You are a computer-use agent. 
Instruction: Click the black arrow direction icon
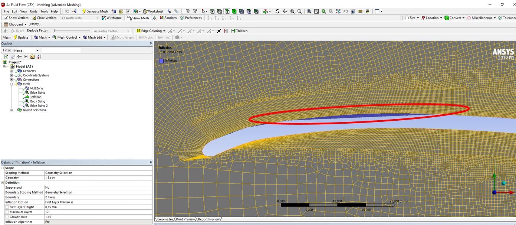coord(219,31)
